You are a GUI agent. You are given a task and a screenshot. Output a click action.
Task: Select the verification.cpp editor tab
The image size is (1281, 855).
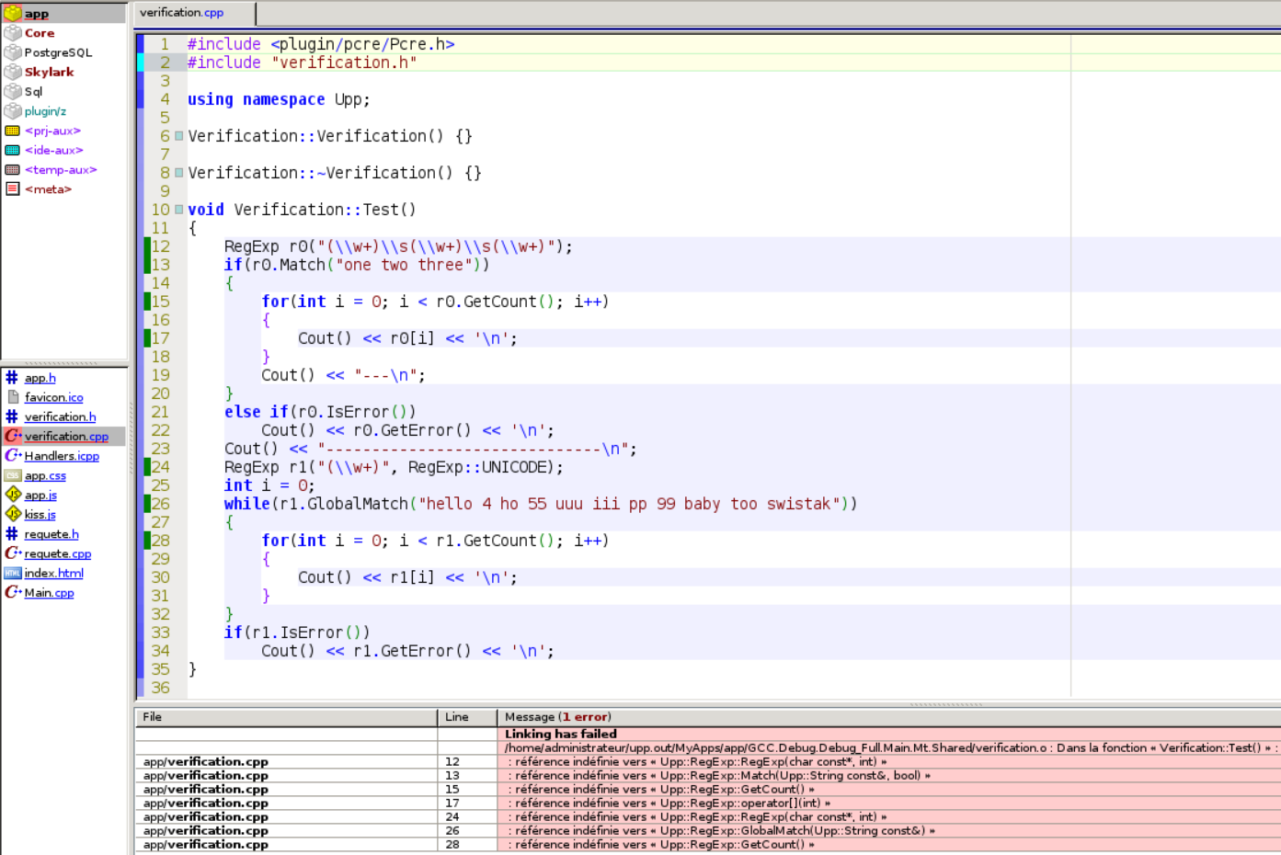pyautogui.click(x=182, y=13)
